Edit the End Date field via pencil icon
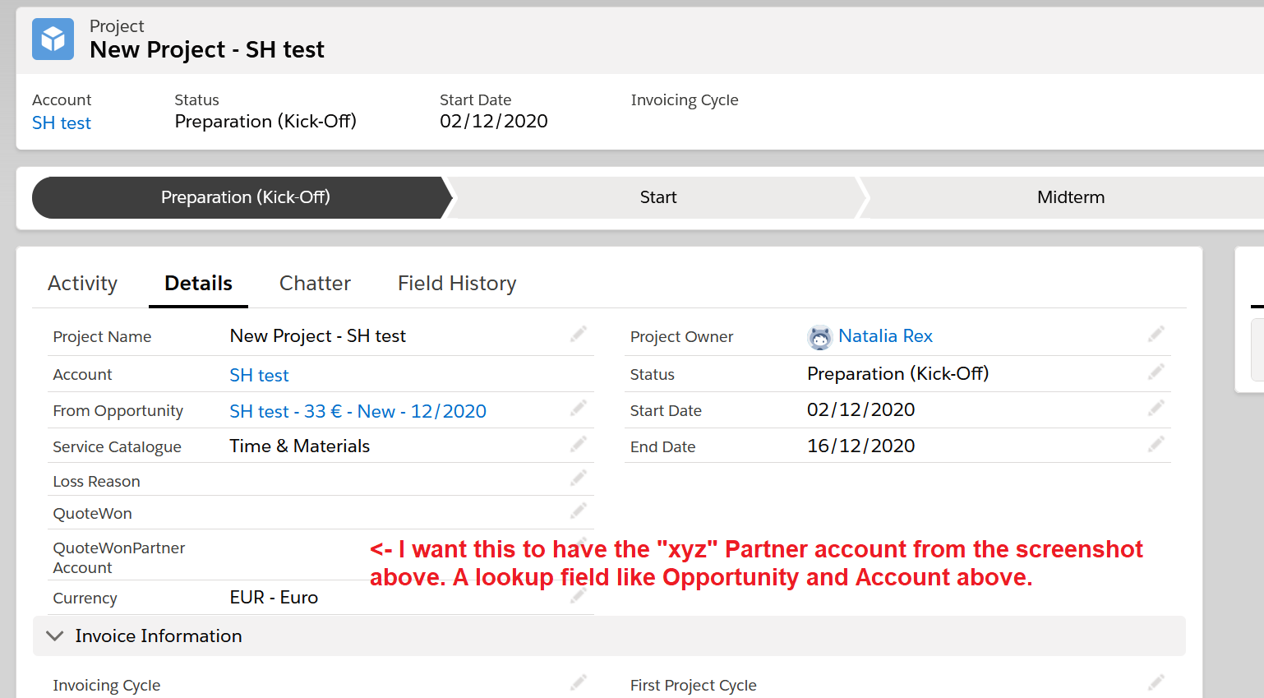 pyautogui.click(x=1156, y=444)
